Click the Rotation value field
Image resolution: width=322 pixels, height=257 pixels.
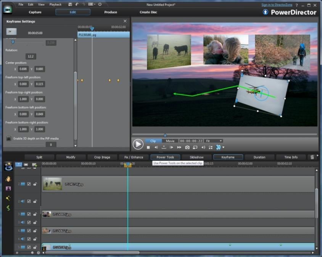point(31,56)
